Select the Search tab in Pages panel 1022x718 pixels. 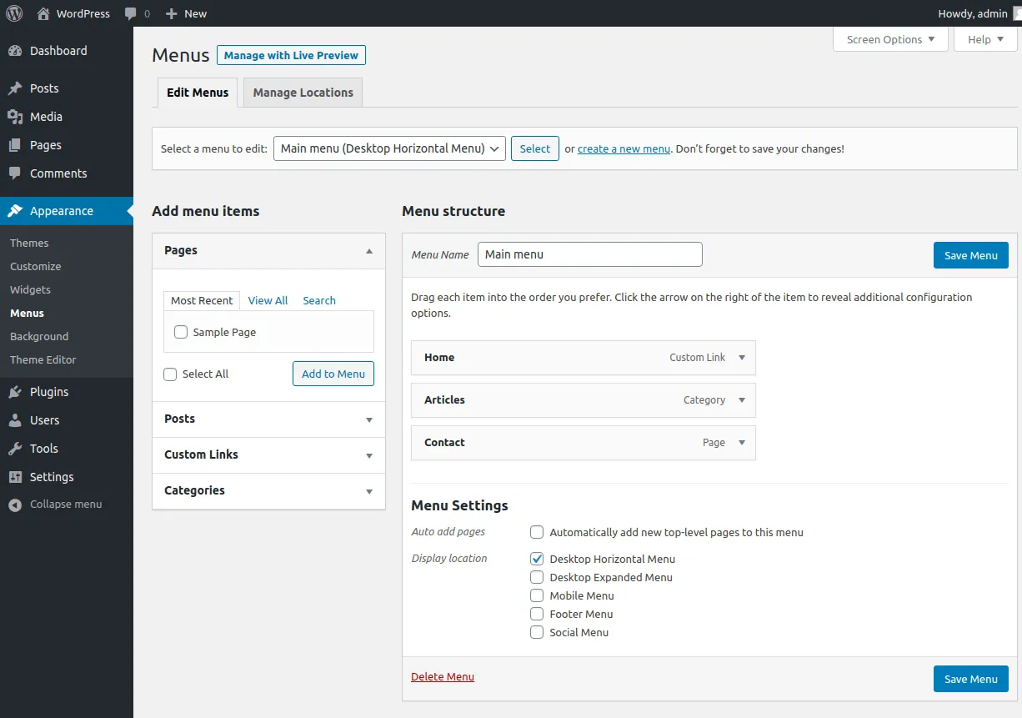tap(319, 300)
